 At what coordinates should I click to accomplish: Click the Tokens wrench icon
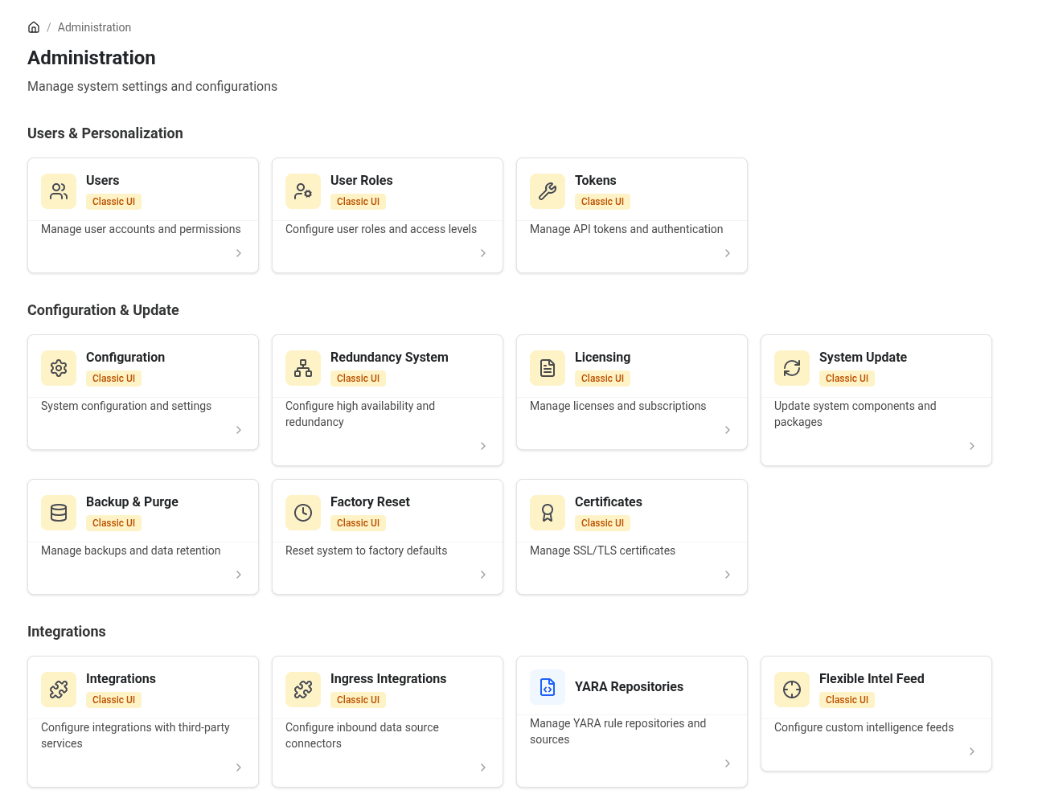coord(548,191)
